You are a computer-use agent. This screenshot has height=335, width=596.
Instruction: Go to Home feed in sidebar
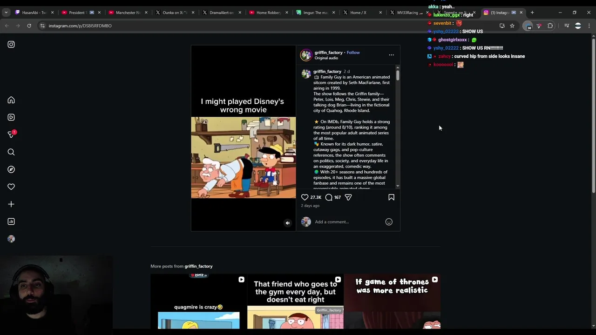coord(11,100)
